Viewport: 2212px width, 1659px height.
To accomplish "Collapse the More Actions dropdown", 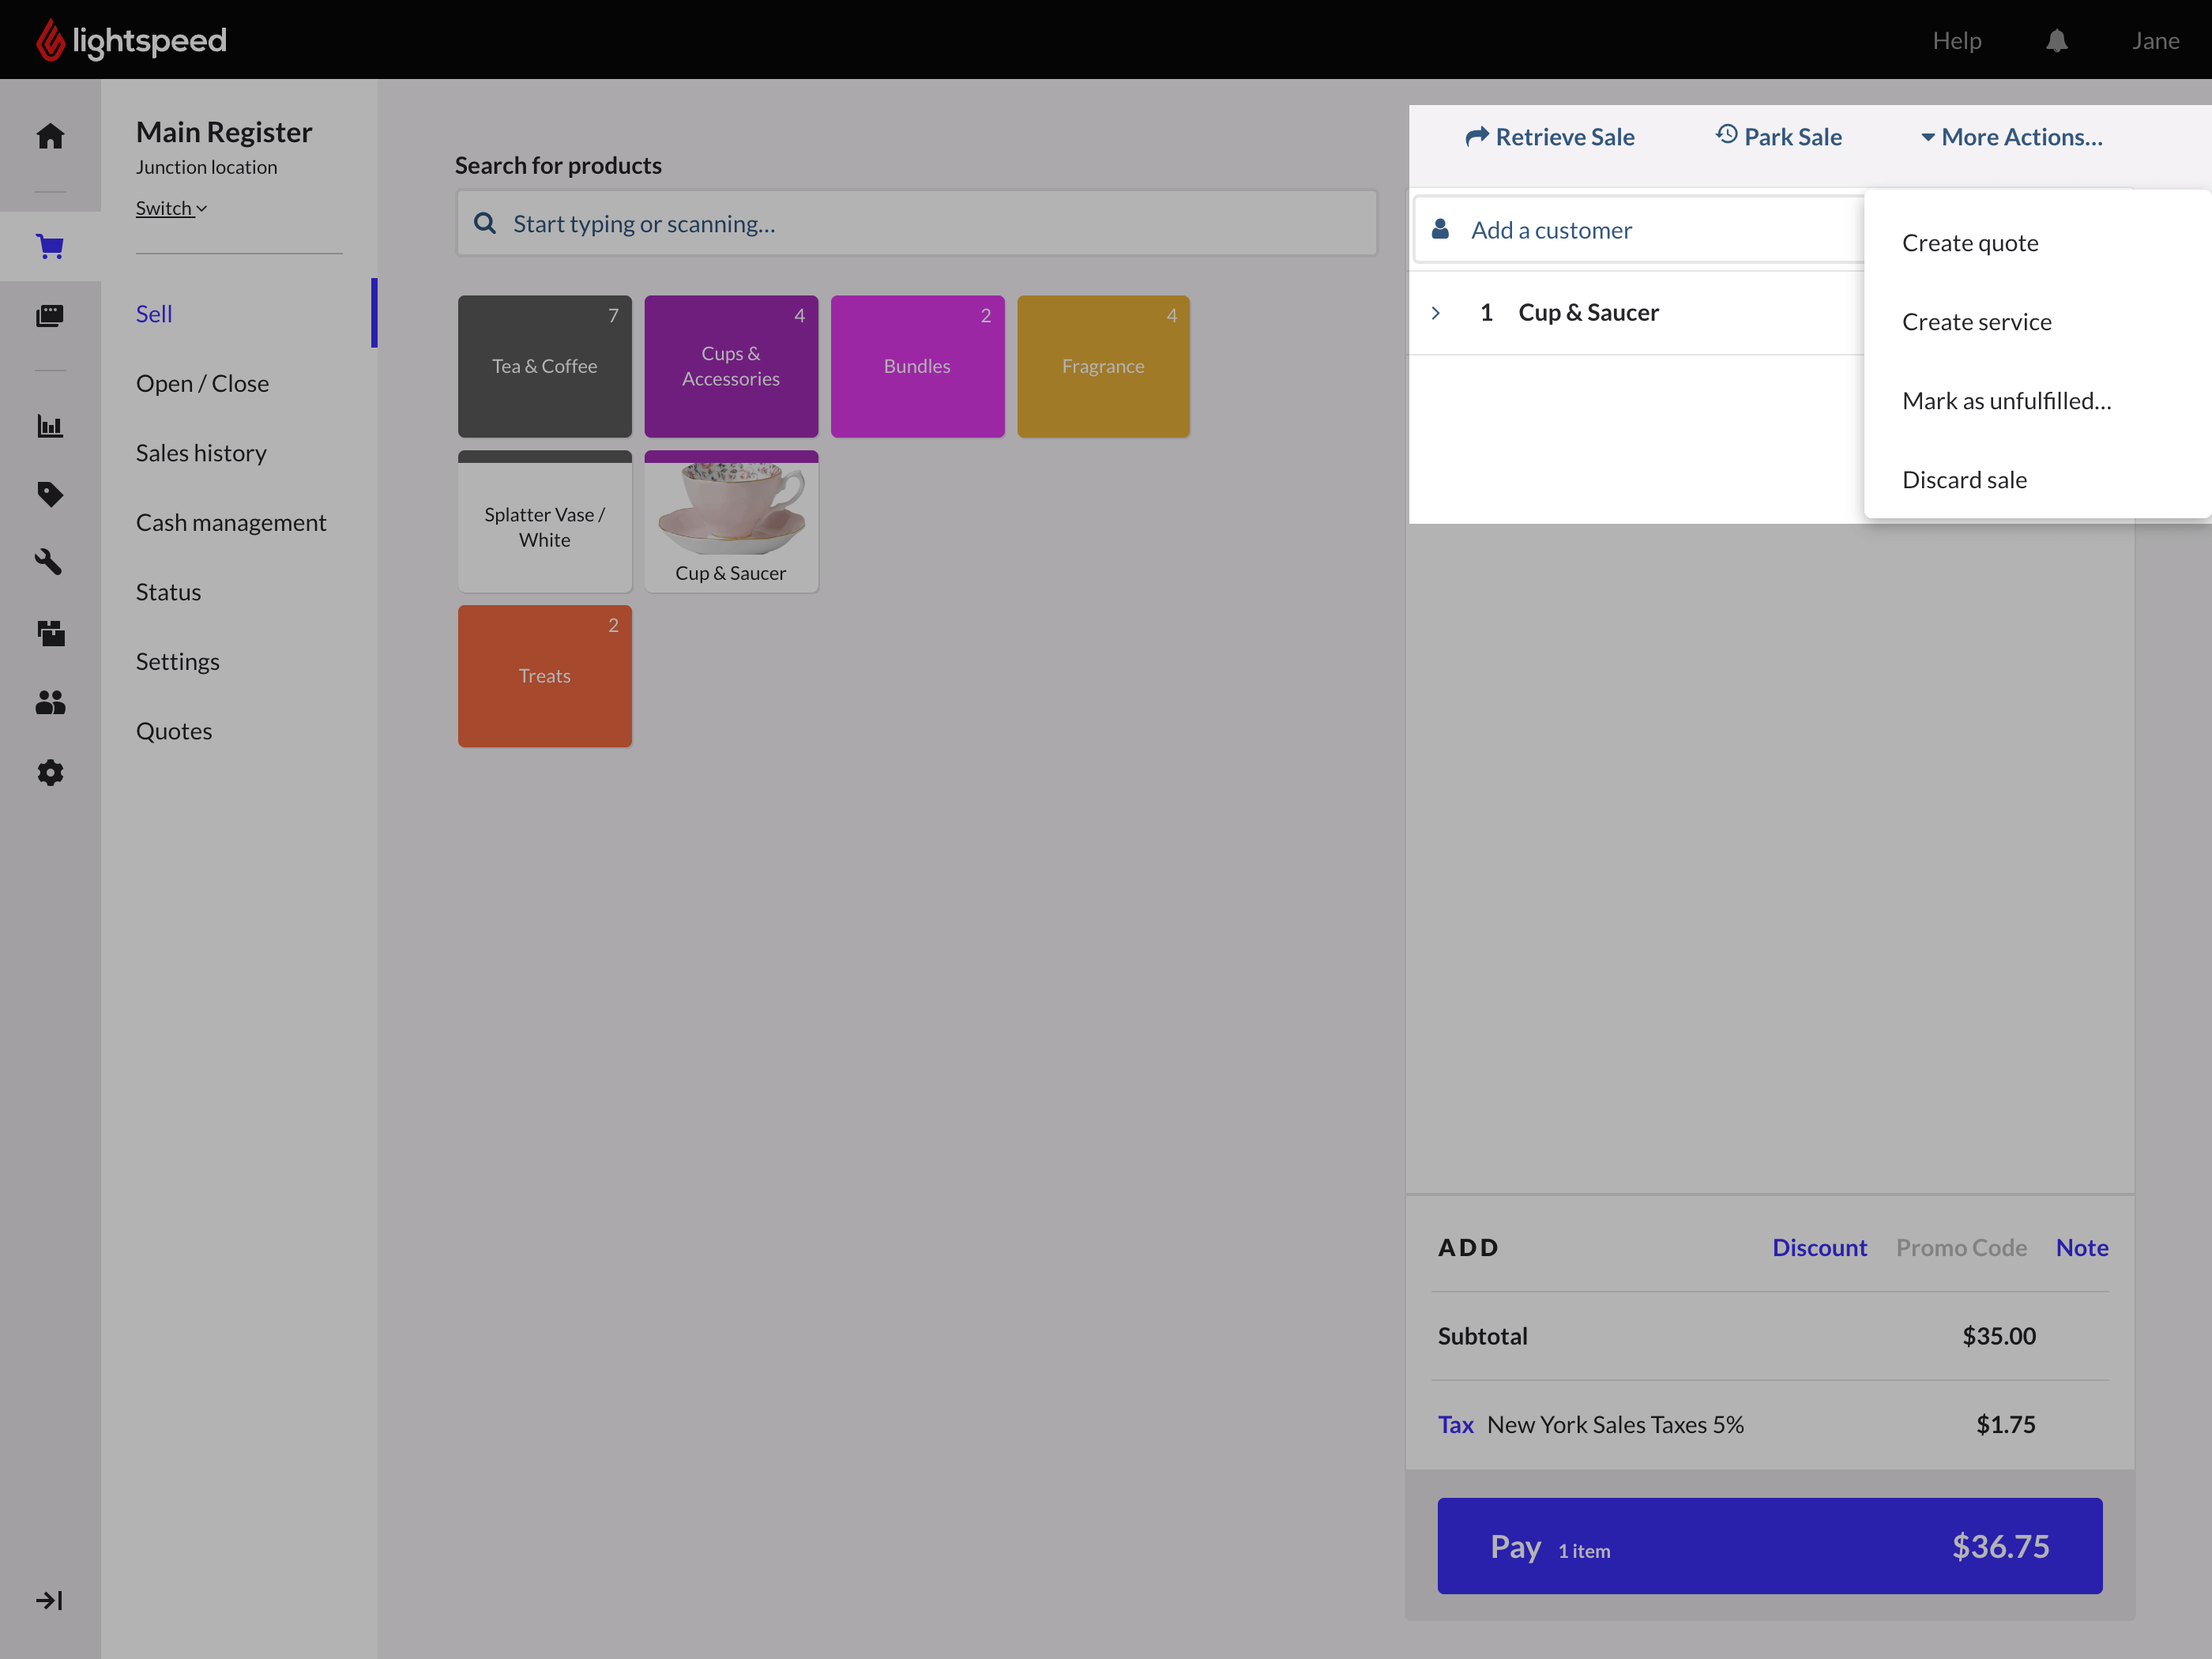I will click(2012, 137).
